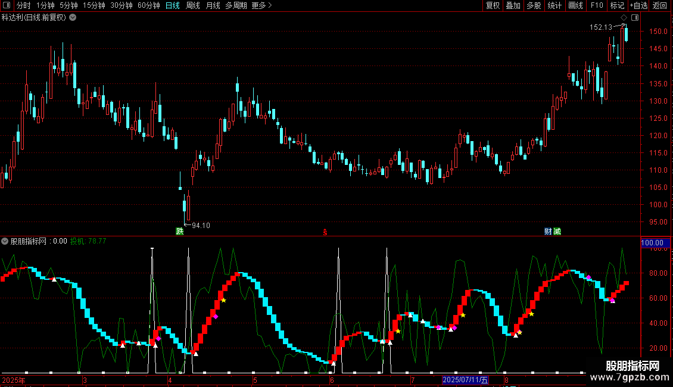Click the 152.13 high price label

pyautogui.click(x=601, y=27)
